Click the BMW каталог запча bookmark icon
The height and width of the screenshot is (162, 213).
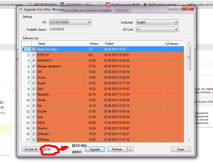coord(145,4)
